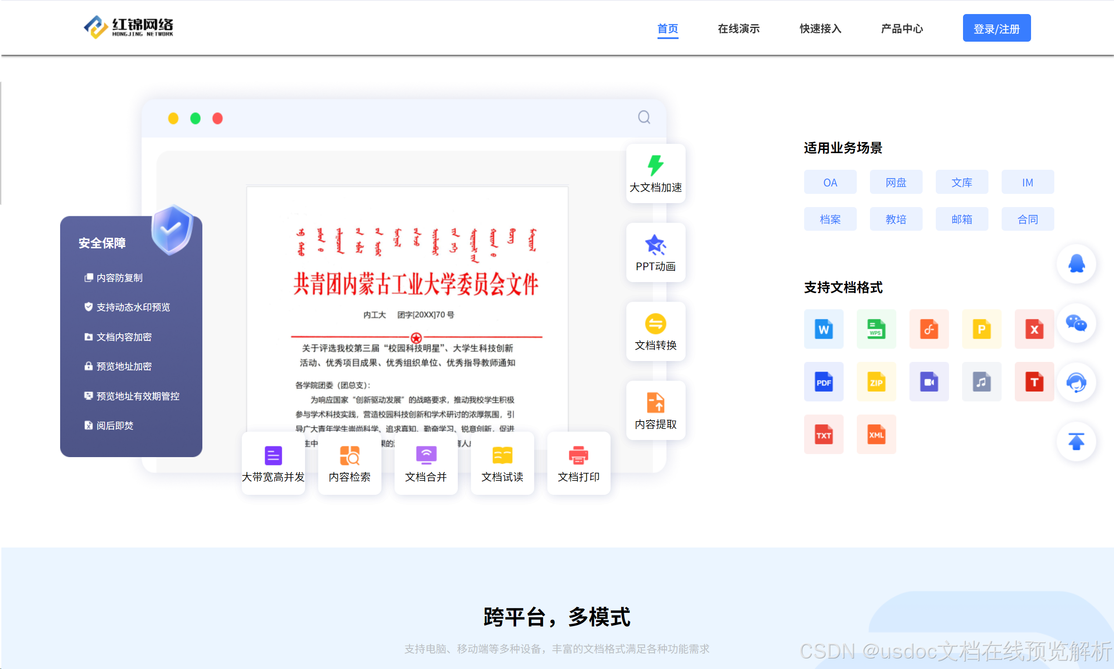Click the back-to-top arrow button

1076,441
